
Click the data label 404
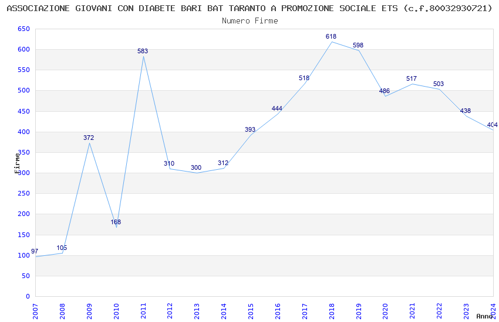click(493, 125)
